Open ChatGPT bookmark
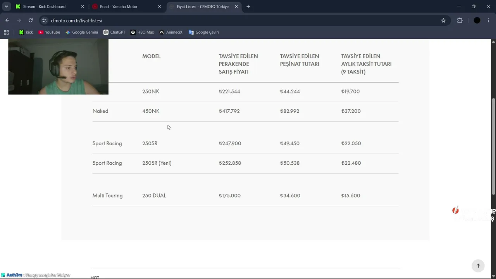 (114, 32)
